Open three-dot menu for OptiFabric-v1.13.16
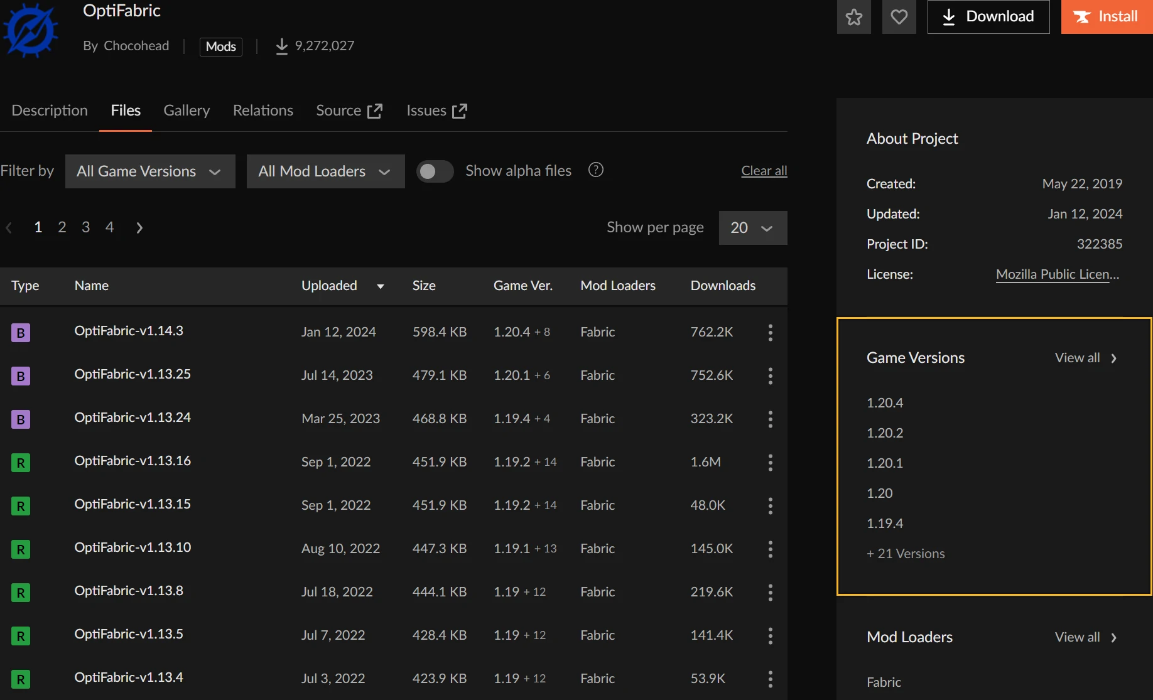The width and height of the screenshot is (1153, 700). [770, 463]
